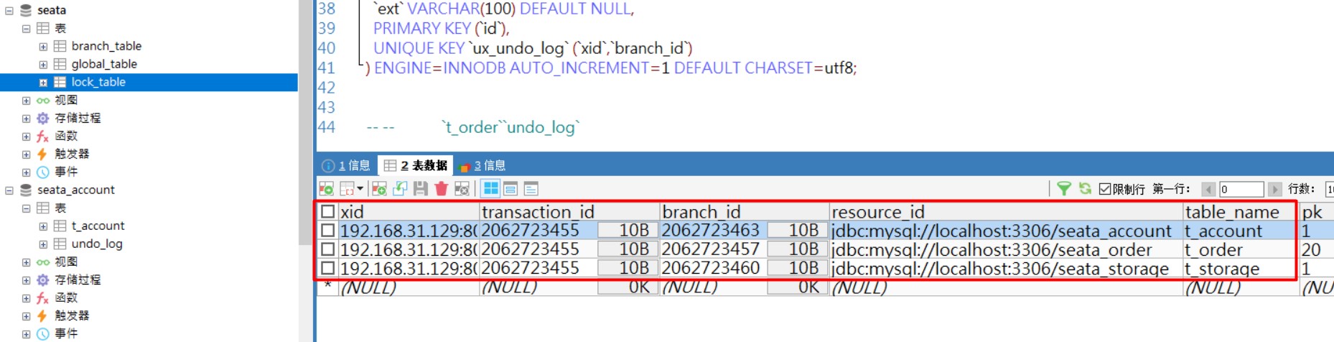
Task: Click the duplicate current row icon
Action: (401, 188)
